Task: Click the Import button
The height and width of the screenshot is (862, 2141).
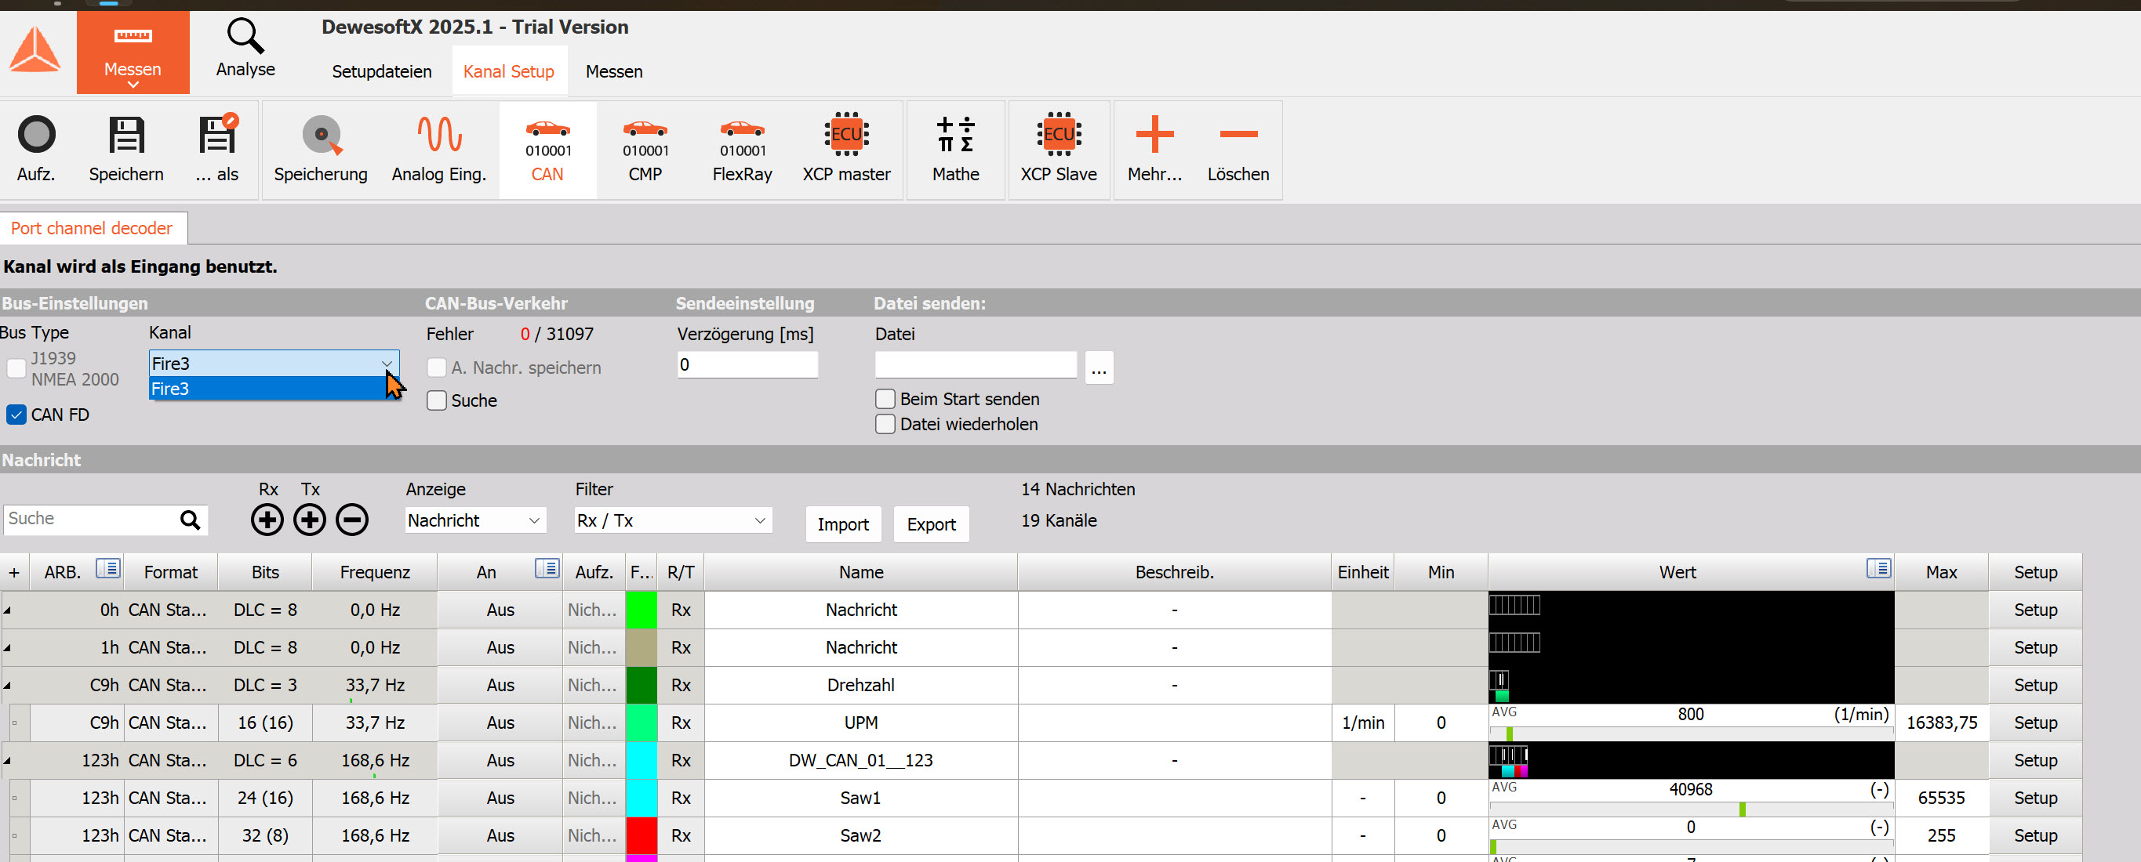Action: (x=843, y=524)
